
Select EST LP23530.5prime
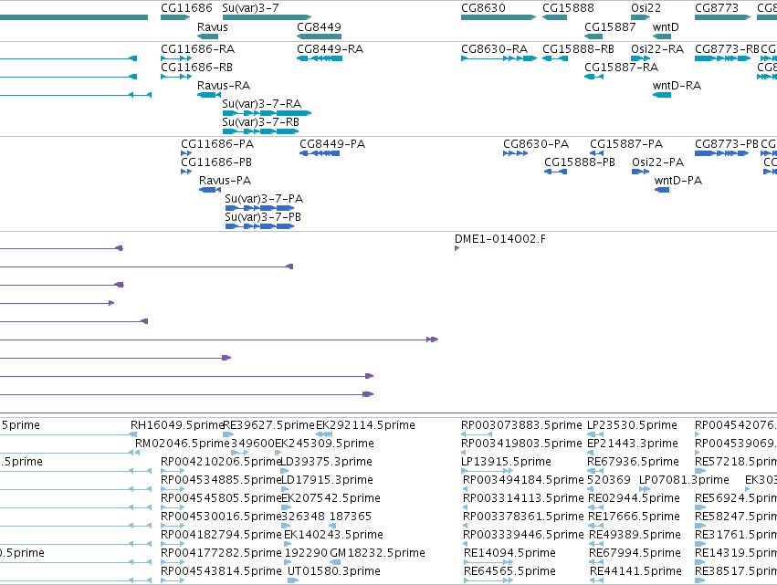tap(633, 425)
